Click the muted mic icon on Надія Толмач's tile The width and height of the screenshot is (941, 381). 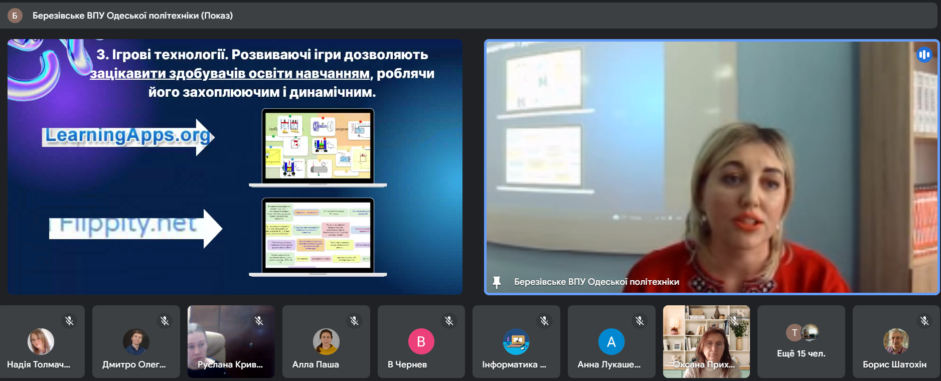(x=69, y=321)
